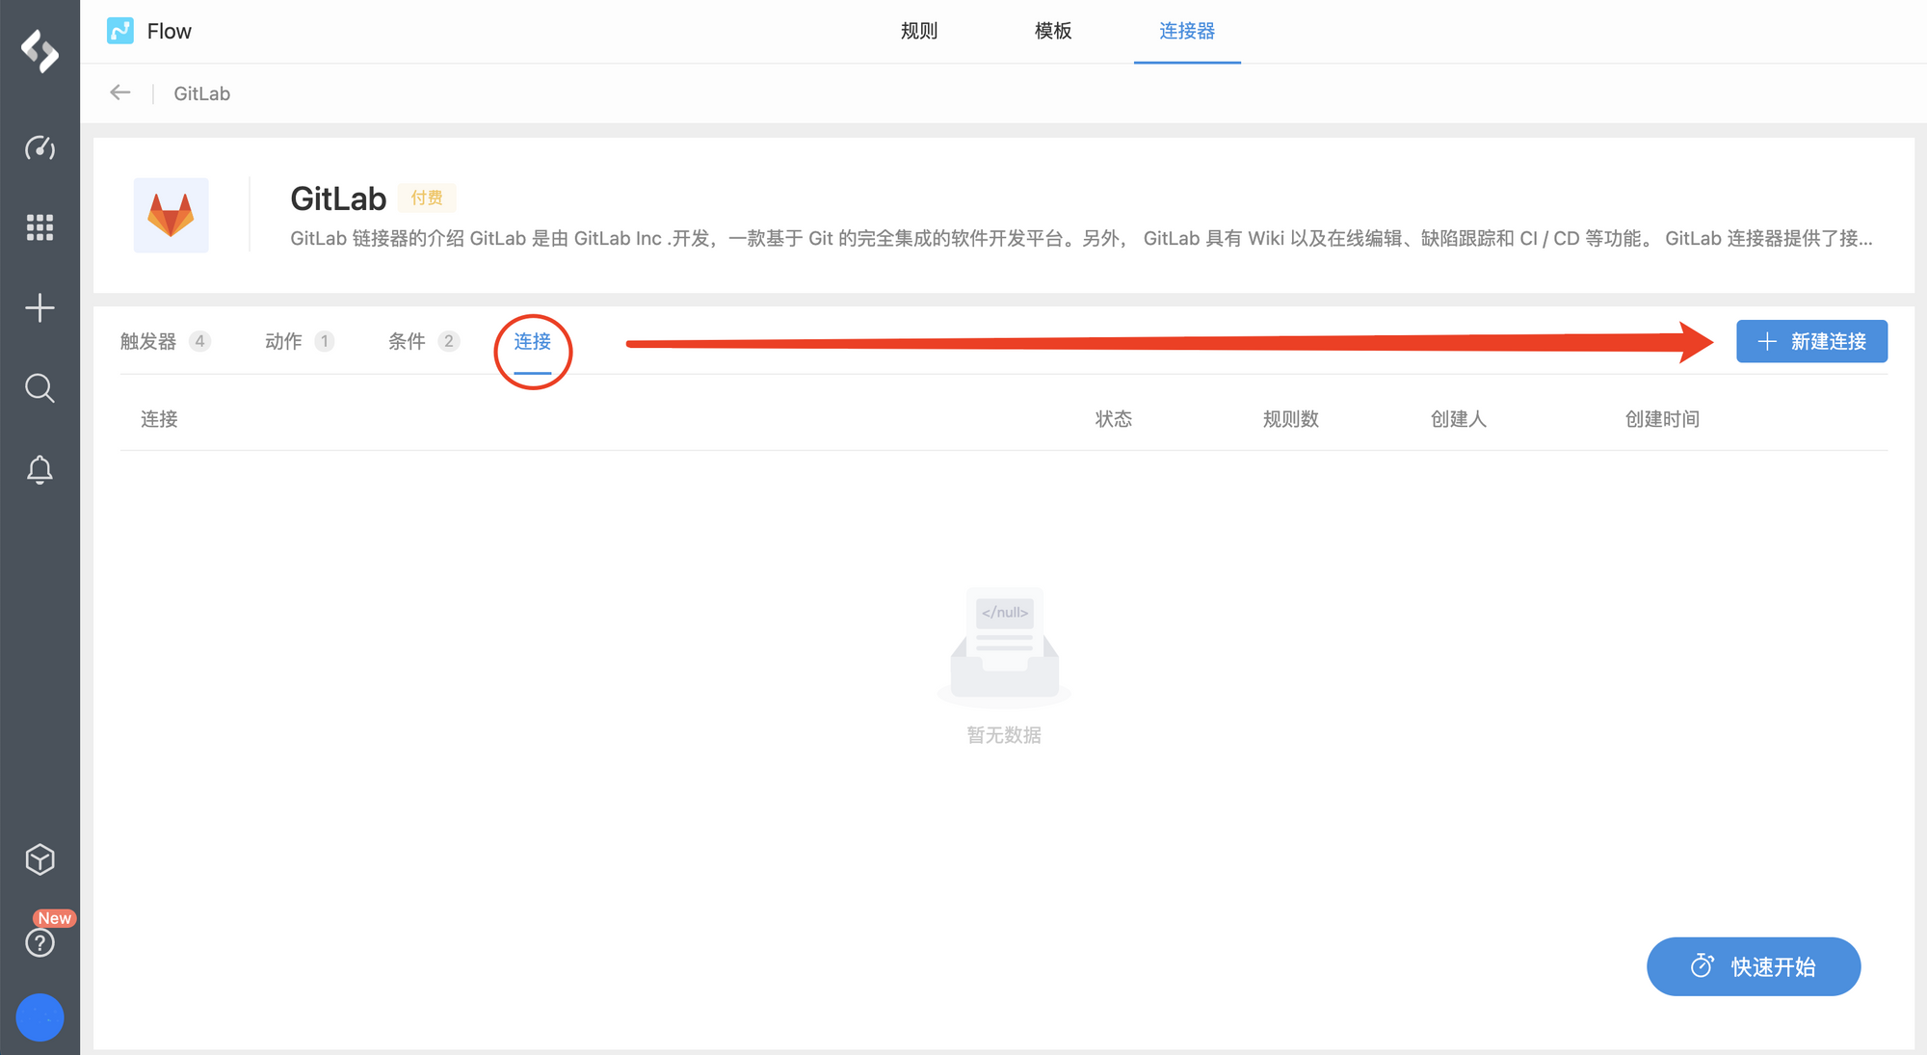The width and height of the screenshot is (1927, 1055).
Task: Open the dashboard gauge icon in sidebar
Action: click(x=40, y=147)
